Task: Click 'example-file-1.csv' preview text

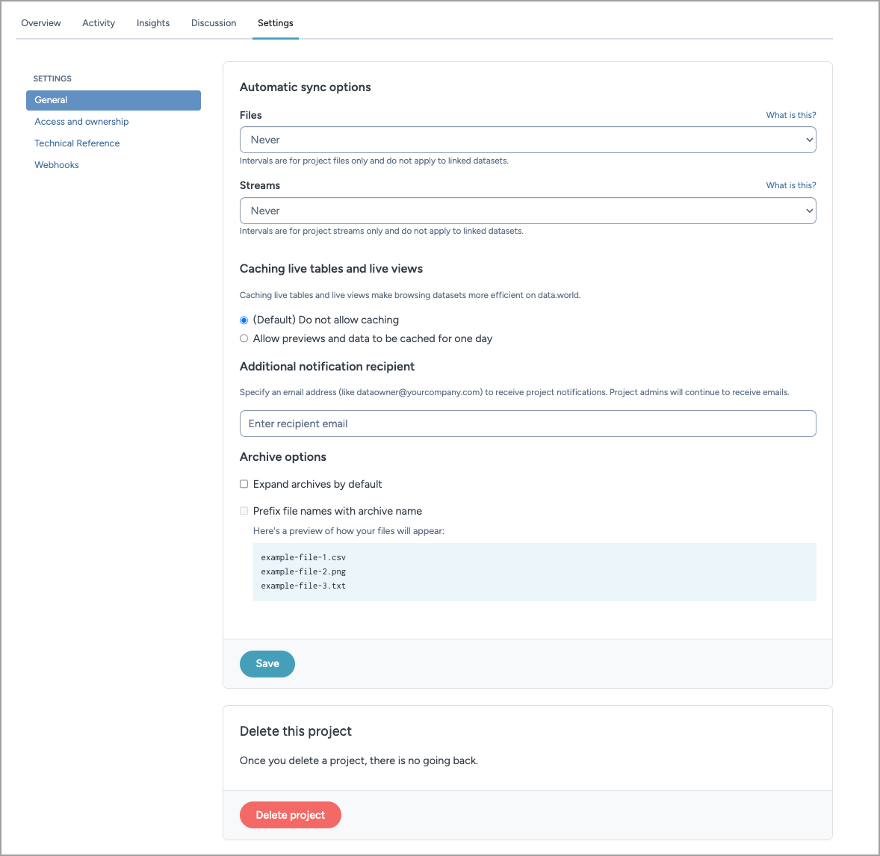Action: (x=303, y=557)
